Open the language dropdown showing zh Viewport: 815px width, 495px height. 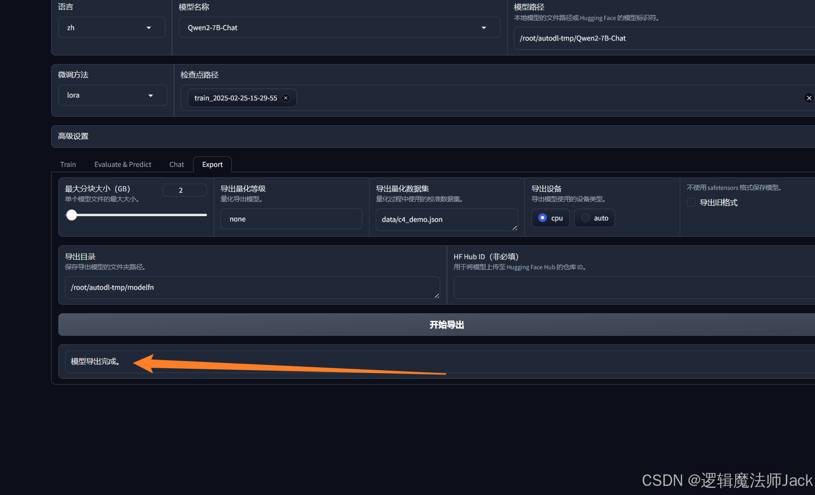tap(111, 28)
